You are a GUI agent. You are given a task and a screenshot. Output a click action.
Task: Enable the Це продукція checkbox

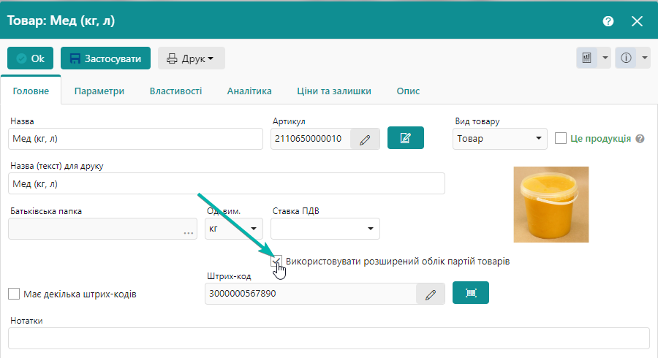pos(561,138)
